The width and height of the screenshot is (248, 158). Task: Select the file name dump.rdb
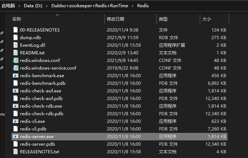coord(30,38)
